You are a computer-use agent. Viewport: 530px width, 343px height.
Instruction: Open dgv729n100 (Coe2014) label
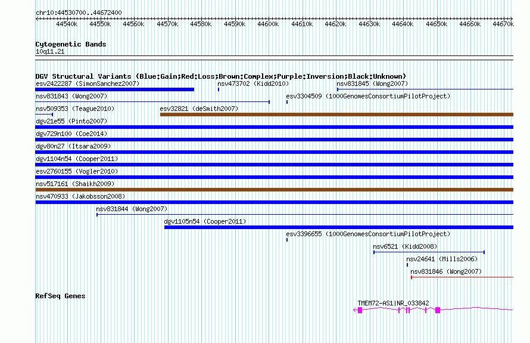71,134
